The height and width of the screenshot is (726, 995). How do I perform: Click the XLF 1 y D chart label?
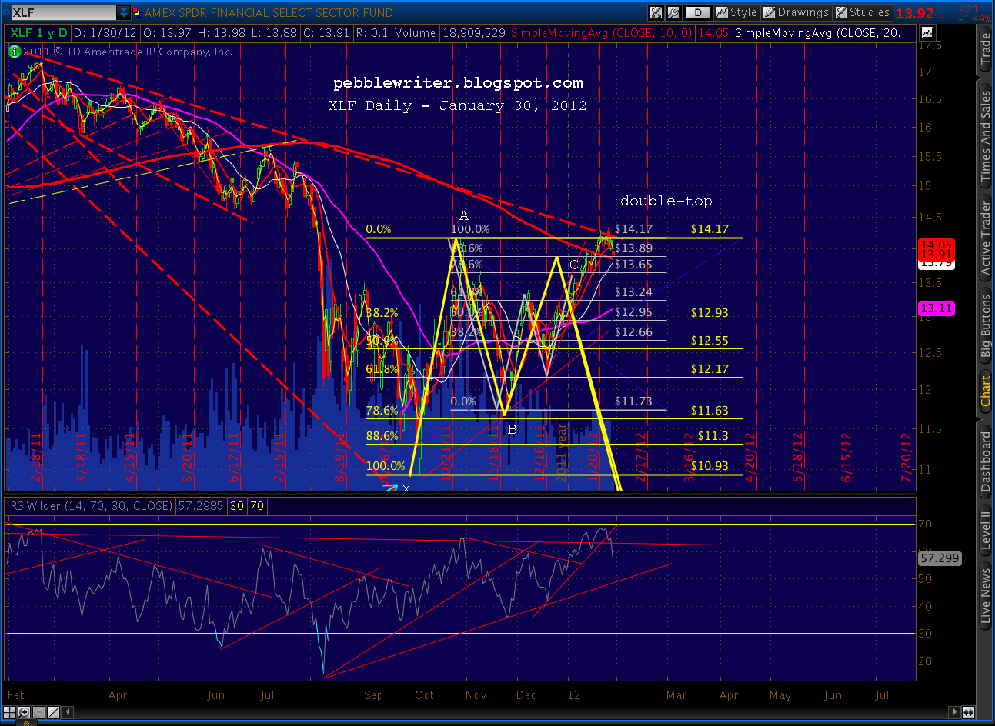[x=39, y=33]
